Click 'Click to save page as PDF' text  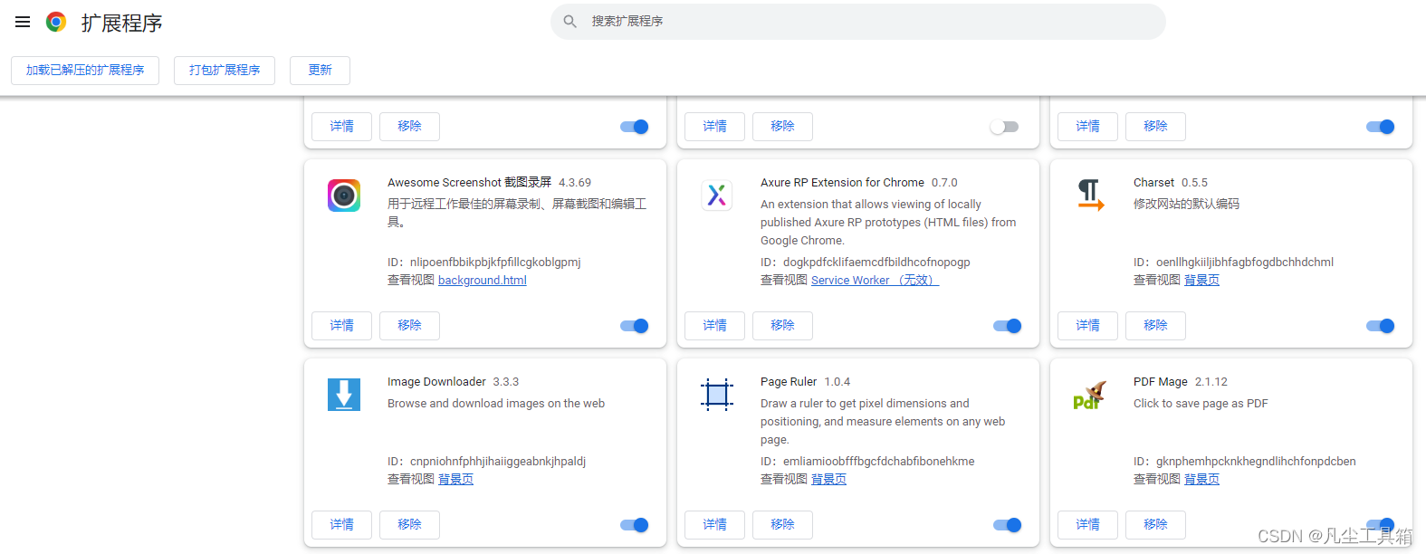click(x=1201, y=404)
